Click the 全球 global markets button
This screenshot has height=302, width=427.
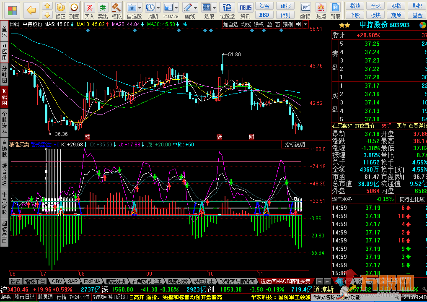click(375, 6)
